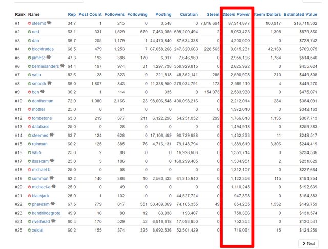
Task: Sort table by Post Count column
Action: click(x=90, y=15)
